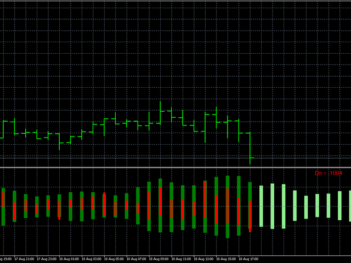
Task: Click the '18 Aug 15:00' time label
Action: click(x=226, y=259)
